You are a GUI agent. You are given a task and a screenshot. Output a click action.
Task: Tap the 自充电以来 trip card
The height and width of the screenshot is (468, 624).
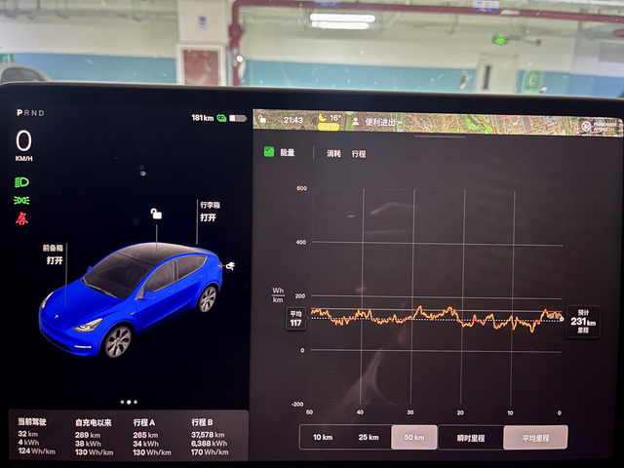(94, 437)
